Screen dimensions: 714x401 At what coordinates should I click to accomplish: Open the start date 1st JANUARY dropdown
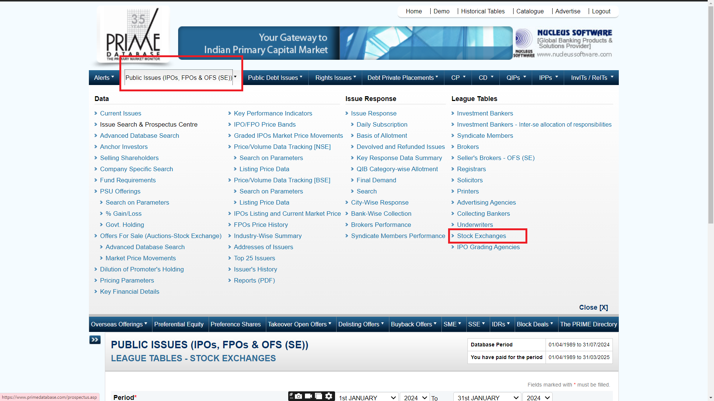pyautogui.click(x=367, y=398)
